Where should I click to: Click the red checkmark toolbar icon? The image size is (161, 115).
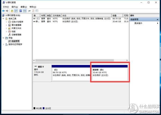point(33,11)
